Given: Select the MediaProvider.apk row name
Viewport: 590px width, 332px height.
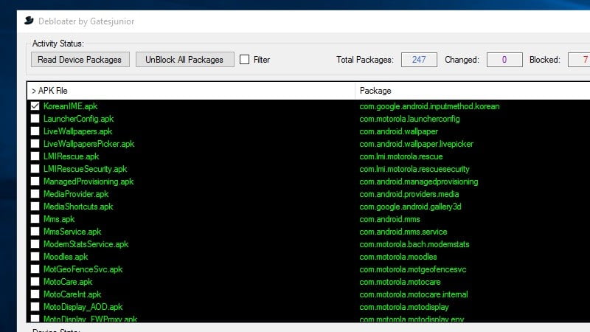Looking at the screenshot, I should point(76,194).
